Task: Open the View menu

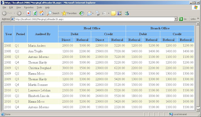Action: (x=19, y=8)
